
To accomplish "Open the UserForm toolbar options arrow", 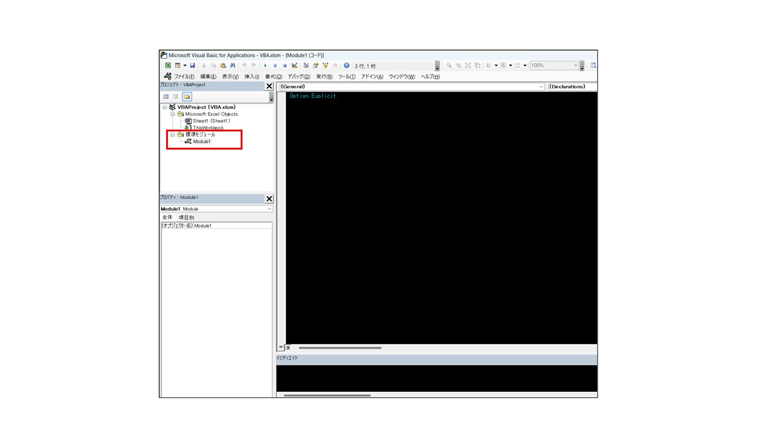I will tap(581, 66).
